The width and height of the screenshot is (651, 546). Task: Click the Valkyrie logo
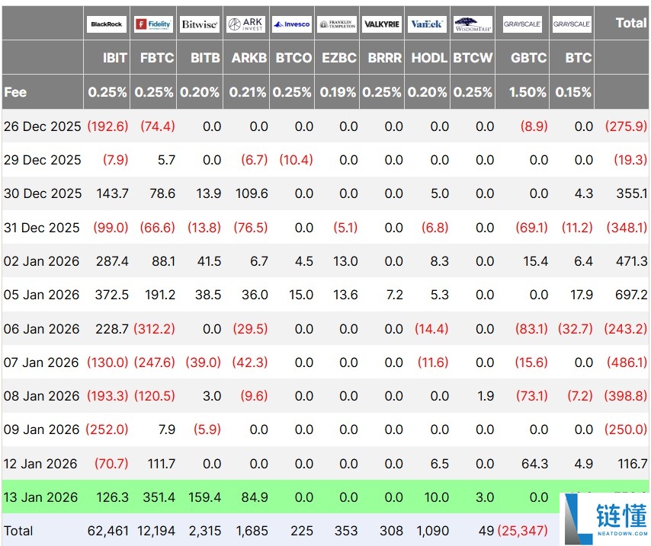[x=382, y=24]
